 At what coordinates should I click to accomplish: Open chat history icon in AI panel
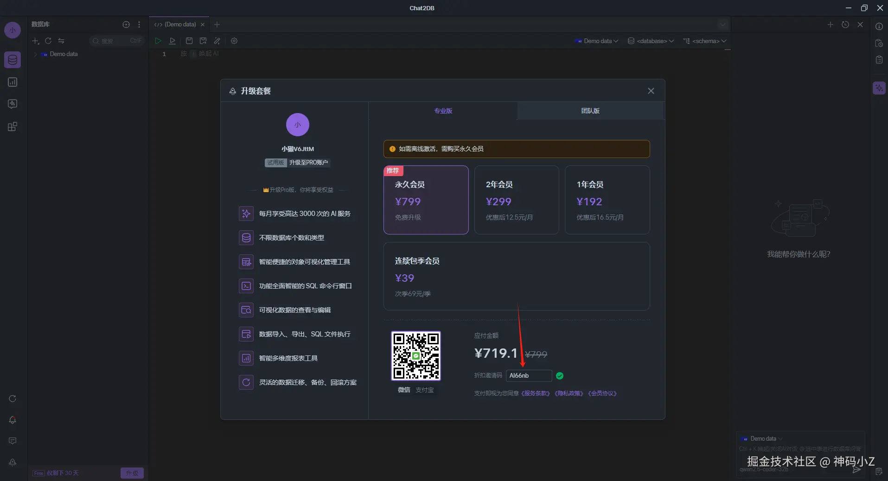(845, 25)
